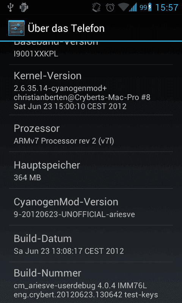Tap the Über das Telefon title
The height and width of the screenshot is (303, 182).
(66, 28)
